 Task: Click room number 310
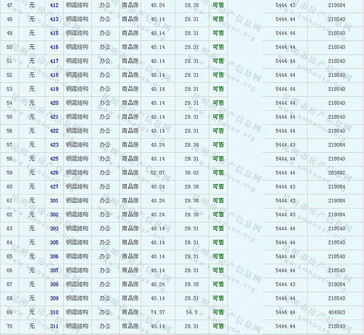(54, 312)
